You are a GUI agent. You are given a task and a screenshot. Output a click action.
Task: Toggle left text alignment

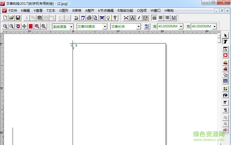point(154,18)
